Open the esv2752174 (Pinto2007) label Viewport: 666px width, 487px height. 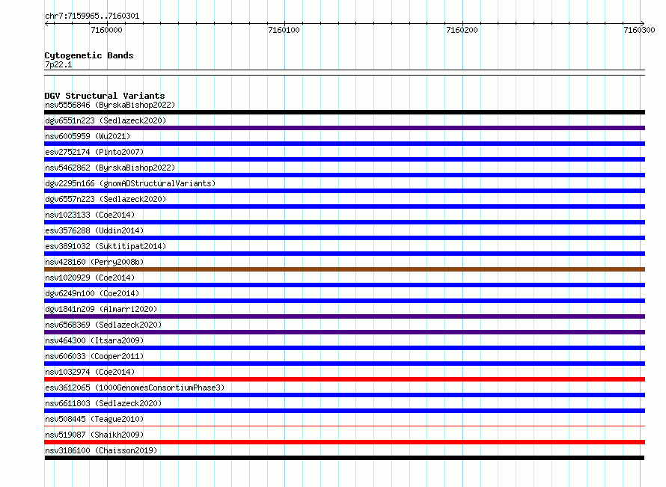(94, 152)
